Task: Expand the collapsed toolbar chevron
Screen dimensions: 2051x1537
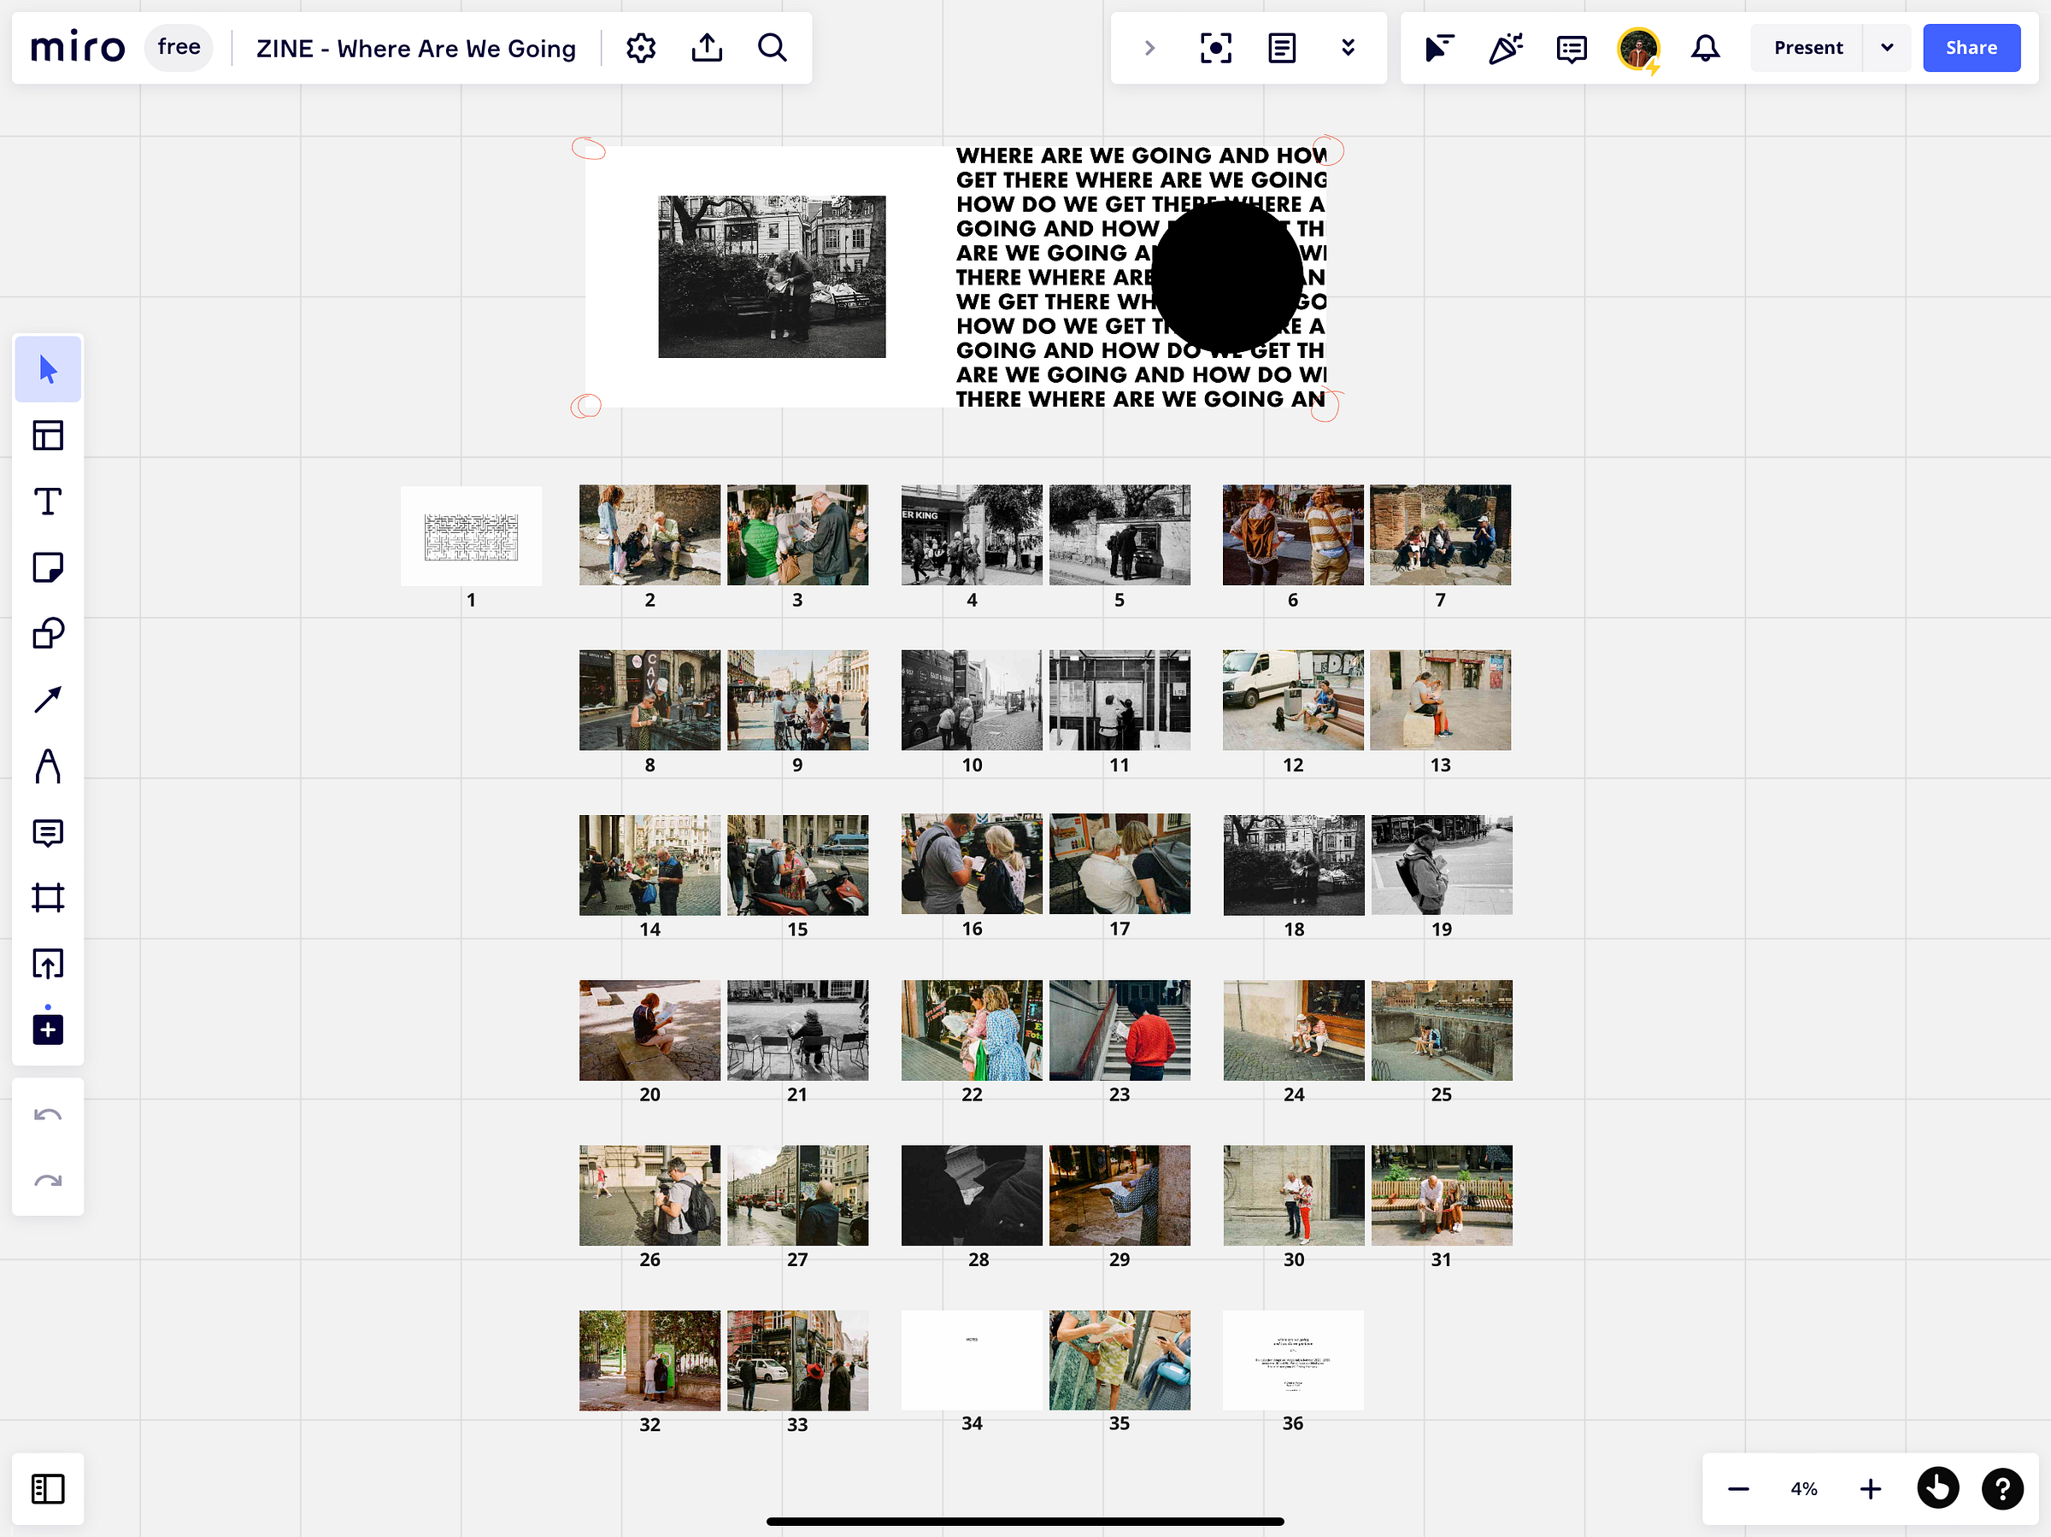Action: [1149, 48]
